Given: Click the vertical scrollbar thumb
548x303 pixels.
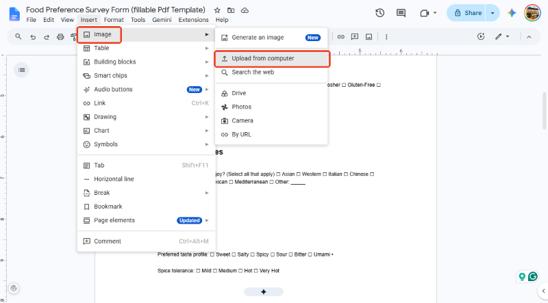Looking at the screenshot, I should pos(544,111).
